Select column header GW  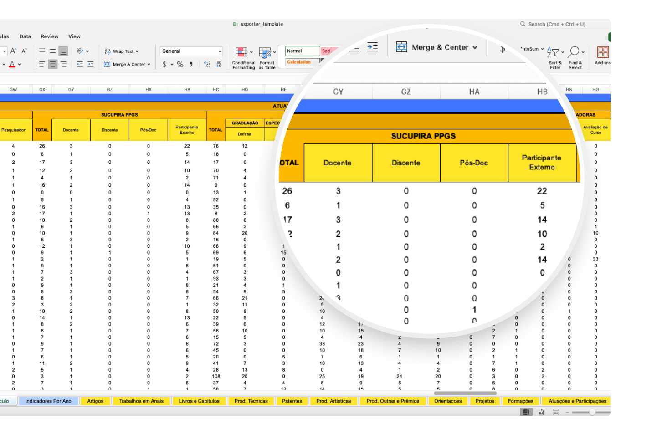tap(13, 90)
